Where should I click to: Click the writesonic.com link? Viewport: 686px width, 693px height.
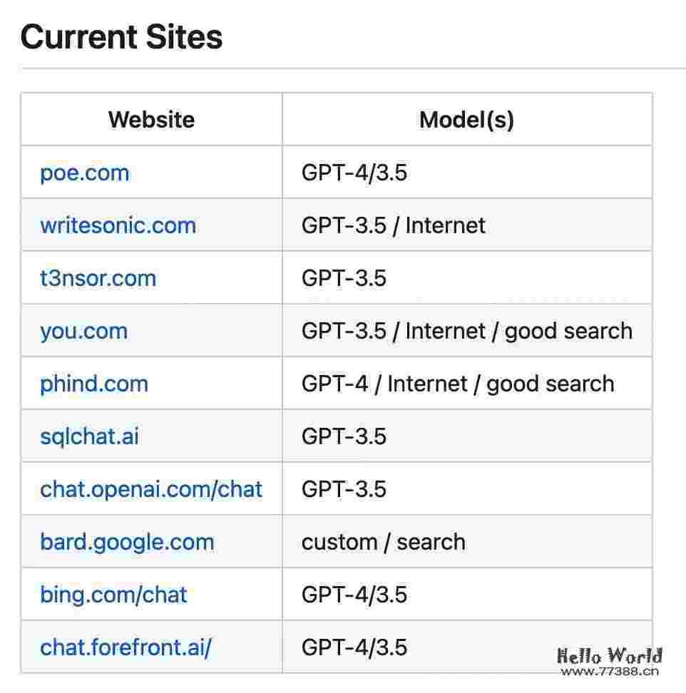(x=118, y=226)
